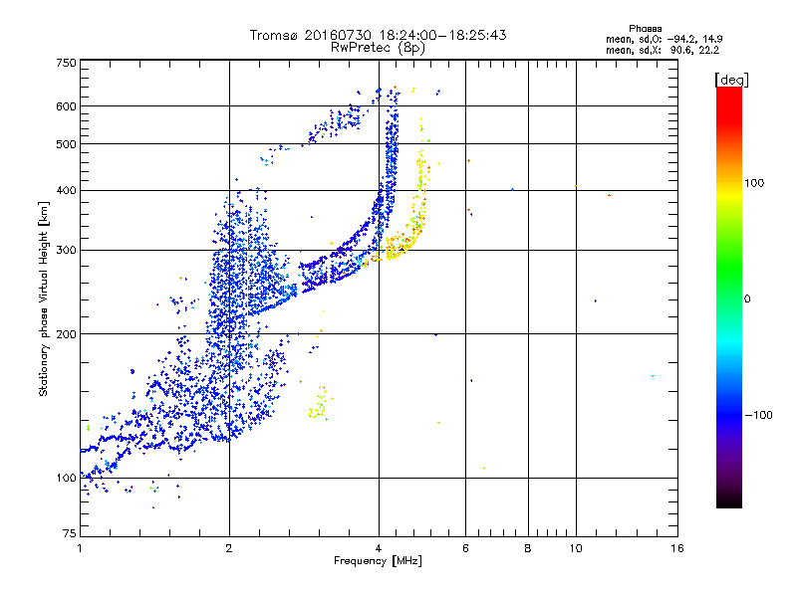Click the 'RwPretec (8p)' subtitle
Image resolution: width=797 pixels, height=597 pixels.
coord(379,48)
